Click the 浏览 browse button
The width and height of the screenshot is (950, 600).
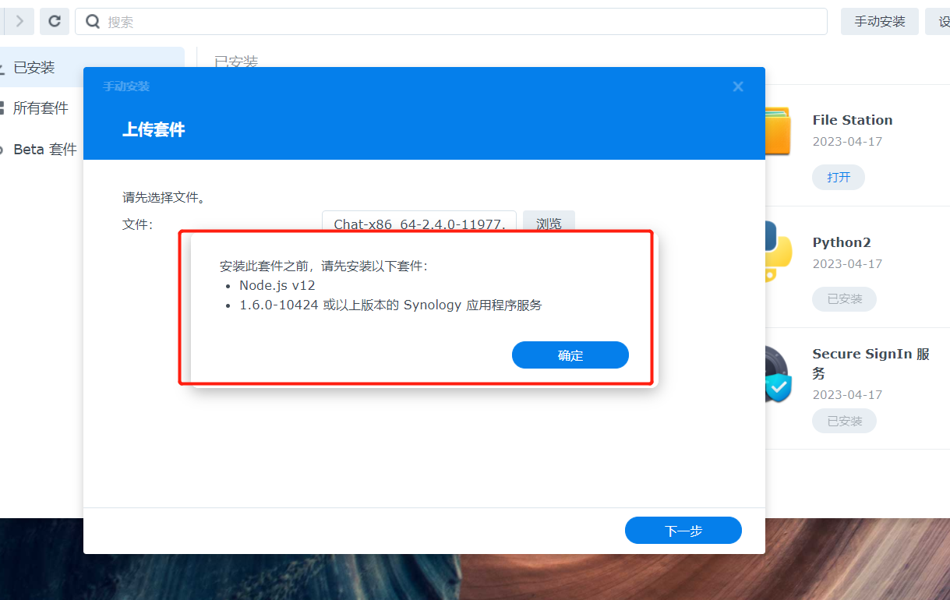tap(549, 224)
